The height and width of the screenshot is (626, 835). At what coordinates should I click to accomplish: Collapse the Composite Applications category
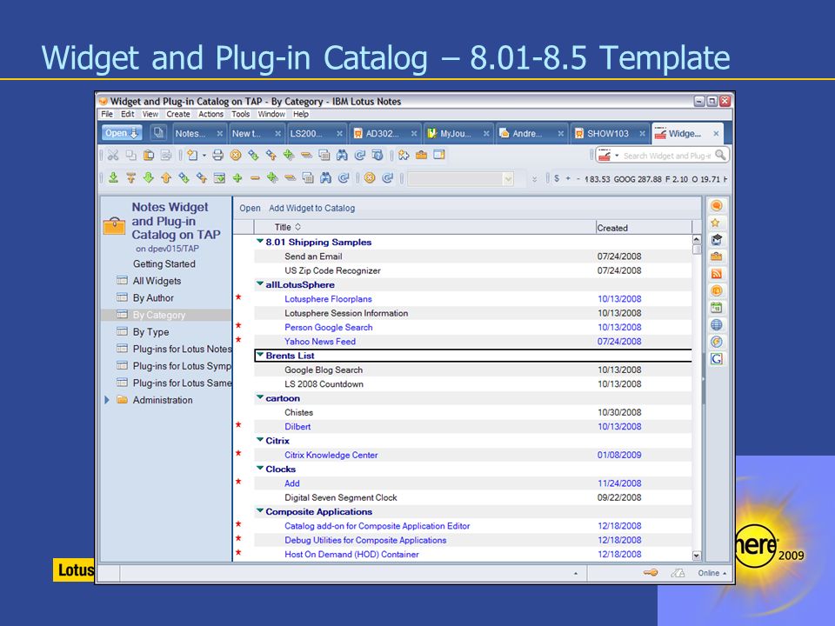(260, 510)
